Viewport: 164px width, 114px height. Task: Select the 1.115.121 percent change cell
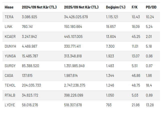click(112, 17)
